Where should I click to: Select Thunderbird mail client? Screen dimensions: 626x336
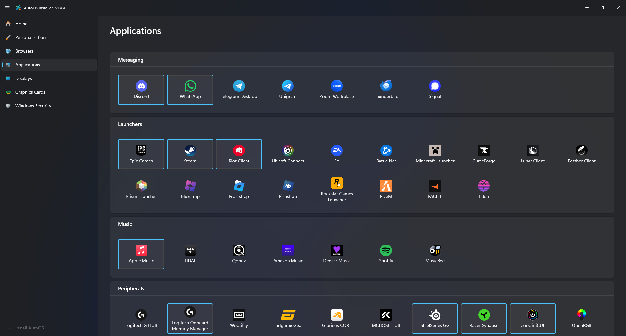[386, 90]
